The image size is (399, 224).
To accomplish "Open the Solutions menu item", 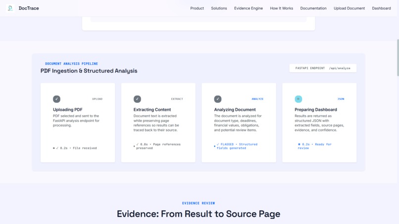I will click(219, 8).
